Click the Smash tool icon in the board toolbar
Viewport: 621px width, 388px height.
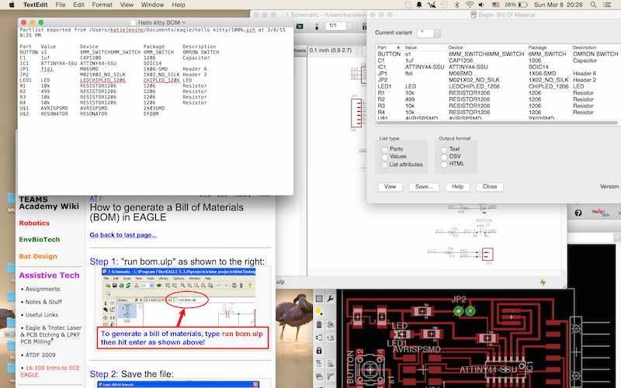(319, 376)
